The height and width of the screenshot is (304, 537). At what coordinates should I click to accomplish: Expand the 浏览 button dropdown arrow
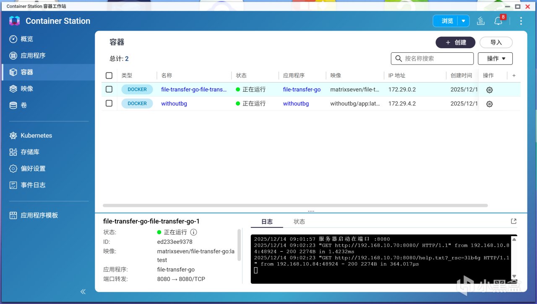tap(464, 21)
